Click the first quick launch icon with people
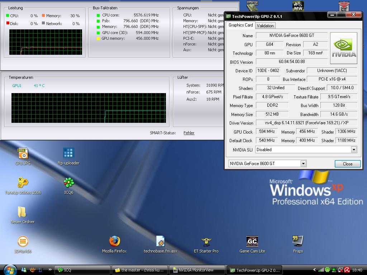 pyautogui.click(x=24, y=270)
